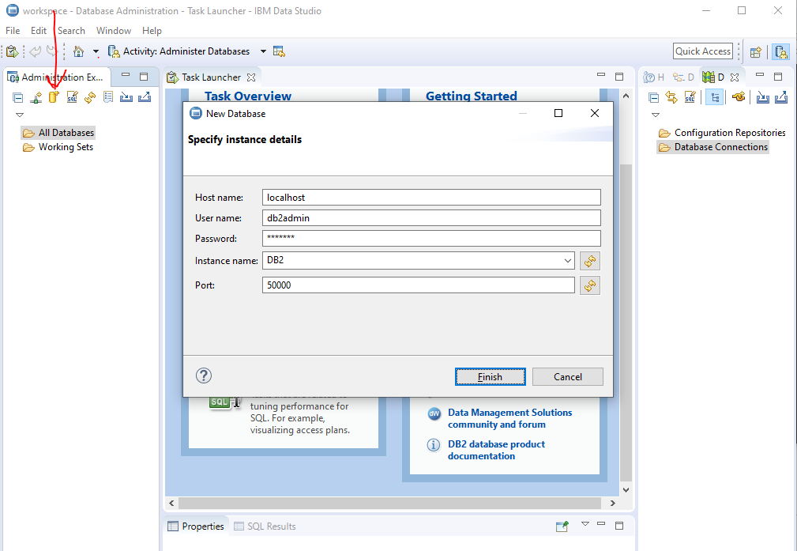This screenshot has width=797, height=551.
Task: Collapse all in Administration Explorer toolbar
Action: [x=18, y=97]
